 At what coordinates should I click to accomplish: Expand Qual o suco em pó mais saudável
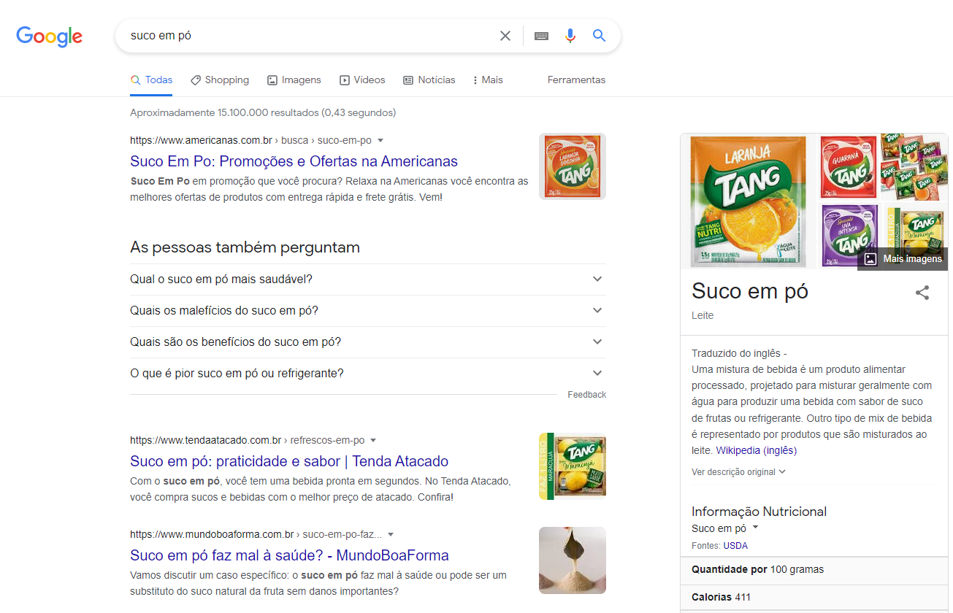tap(368, 279)
